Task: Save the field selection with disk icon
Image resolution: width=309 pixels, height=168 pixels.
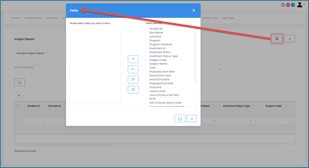Action: (x=180, y=119)
